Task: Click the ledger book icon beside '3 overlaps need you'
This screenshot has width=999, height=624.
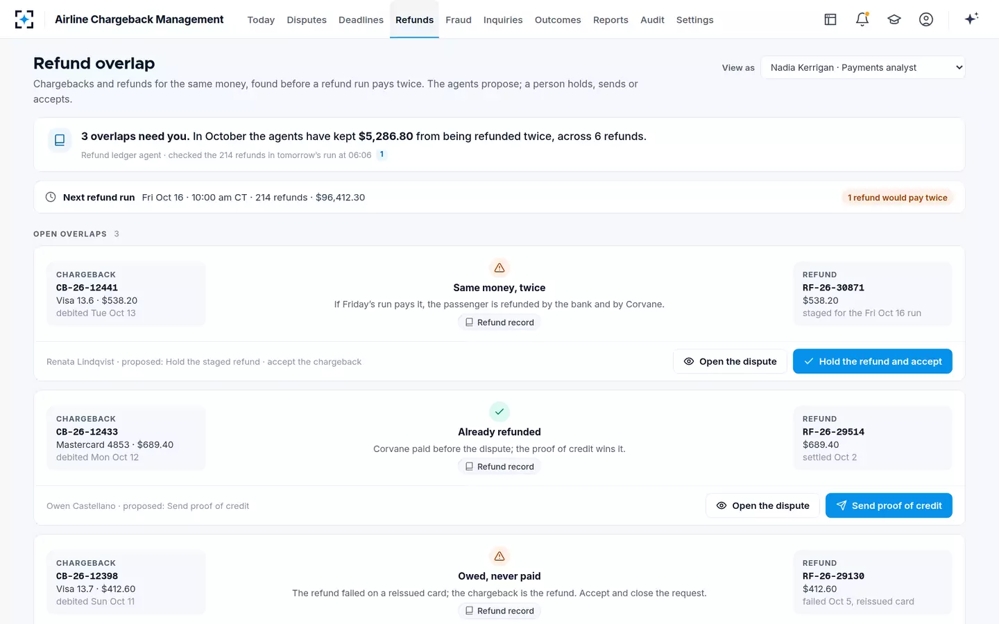Action: click(x=60, y=140)
